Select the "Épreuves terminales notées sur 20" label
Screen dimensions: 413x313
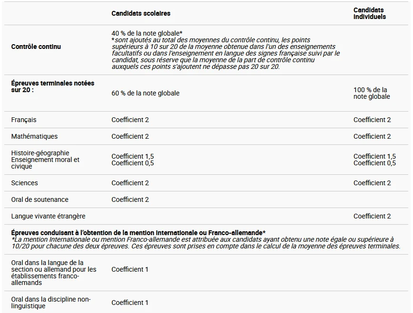coord(52,86)
